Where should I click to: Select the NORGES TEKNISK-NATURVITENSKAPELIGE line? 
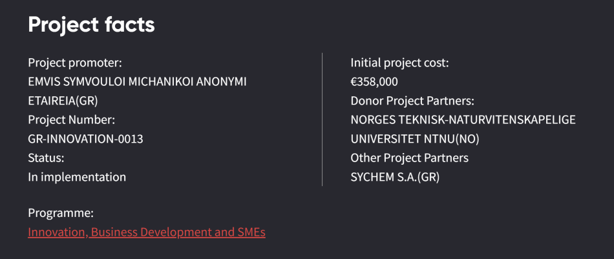(463, 119)
